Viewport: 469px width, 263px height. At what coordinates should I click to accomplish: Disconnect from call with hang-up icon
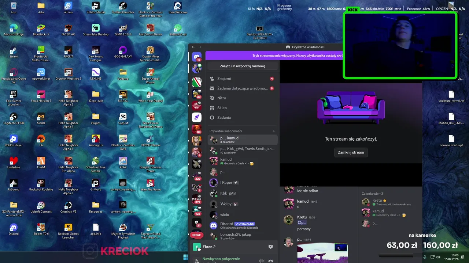[270, 261]
